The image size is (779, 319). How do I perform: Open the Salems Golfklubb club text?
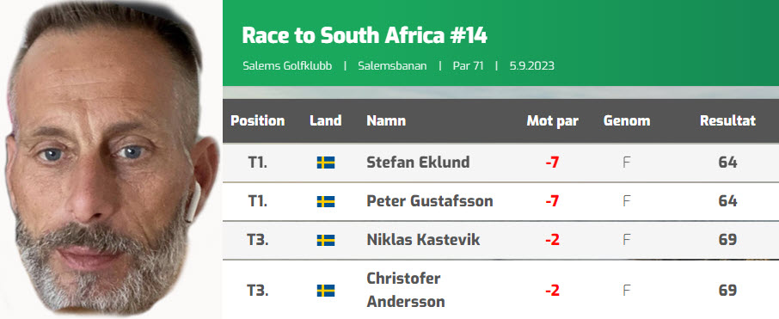287,65
